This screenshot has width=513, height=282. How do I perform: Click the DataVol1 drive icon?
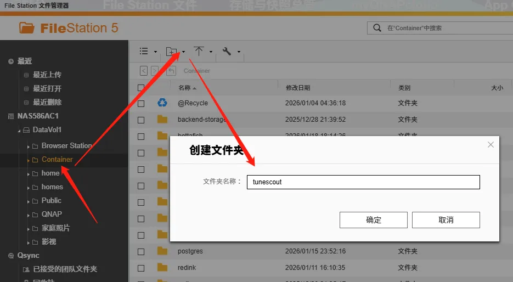pos(26,130)
